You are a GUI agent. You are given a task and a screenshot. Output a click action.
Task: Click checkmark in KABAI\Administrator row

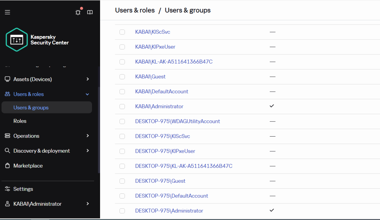coord(272,106)
